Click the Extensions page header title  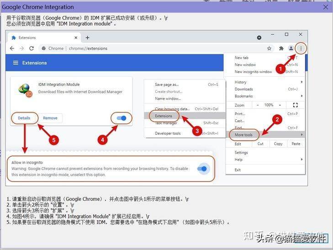click(x=35, y=63)
